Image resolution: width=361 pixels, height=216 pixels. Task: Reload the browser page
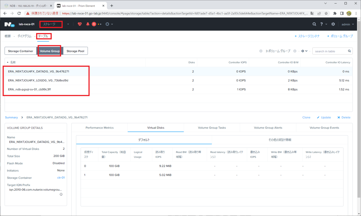click(x=19, y=13)
